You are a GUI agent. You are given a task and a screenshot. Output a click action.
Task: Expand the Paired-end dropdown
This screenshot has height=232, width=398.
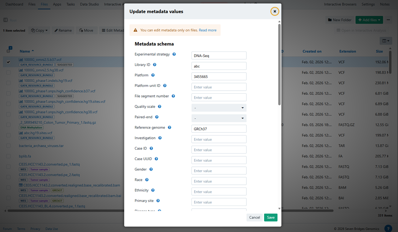tap(218, 118)
